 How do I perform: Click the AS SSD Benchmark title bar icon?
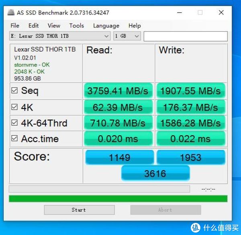click(11, 12)
